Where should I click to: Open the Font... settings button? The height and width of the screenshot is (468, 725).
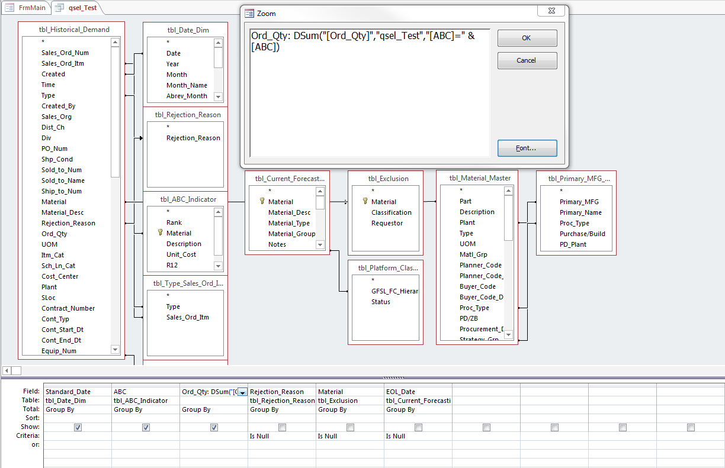pyautogui.click(x=527, y=148)
